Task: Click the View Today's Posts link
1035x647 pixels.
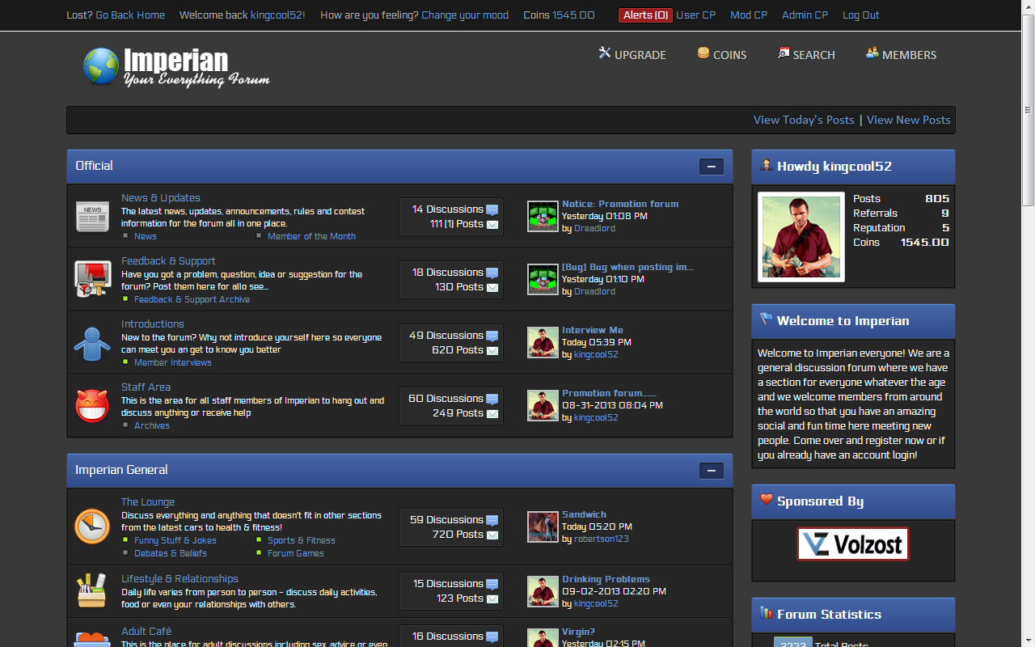Action: [x=804, y=120]
